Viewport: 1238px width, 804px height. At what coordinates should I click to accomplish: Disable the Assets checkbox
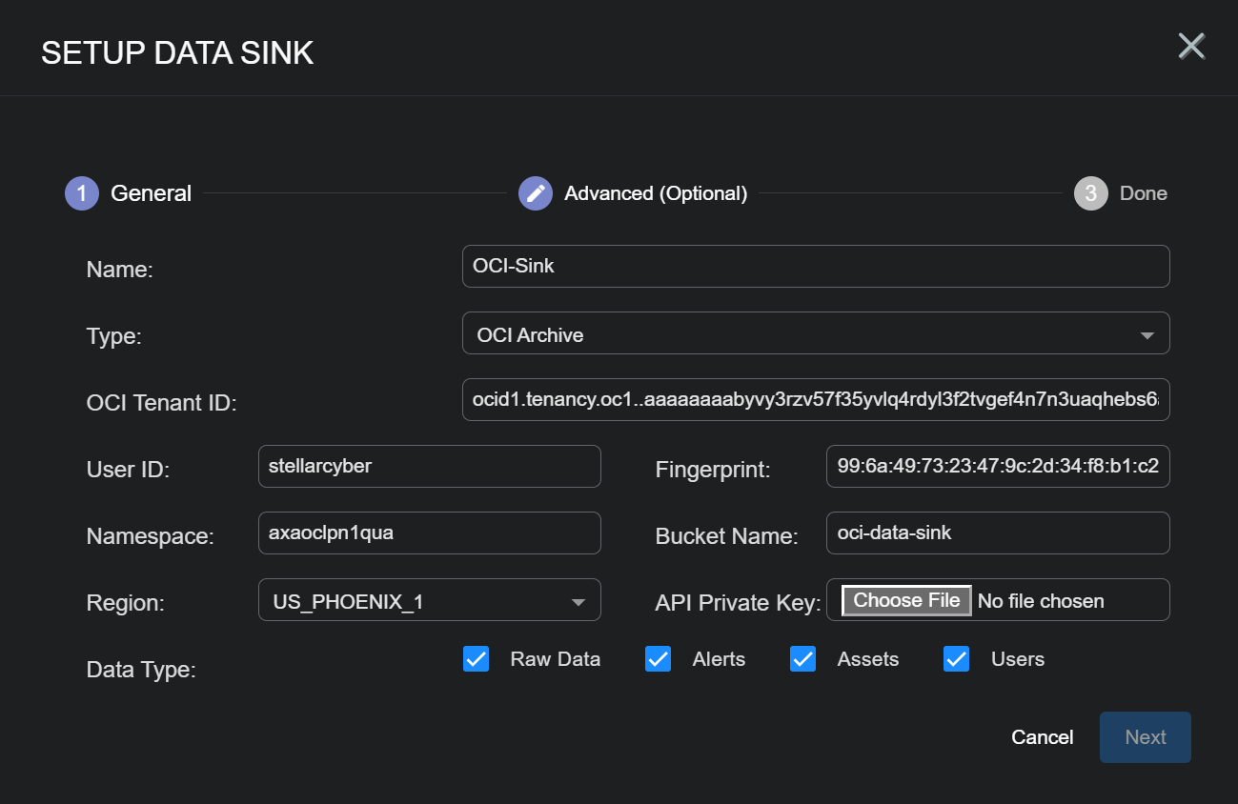802,659
